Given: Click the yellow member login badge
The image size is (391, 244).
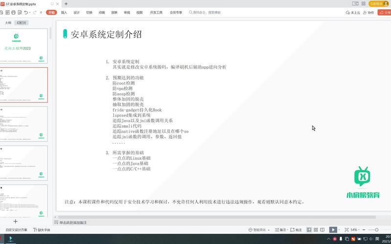Looking at the screenshot, I should click(379, 4).
